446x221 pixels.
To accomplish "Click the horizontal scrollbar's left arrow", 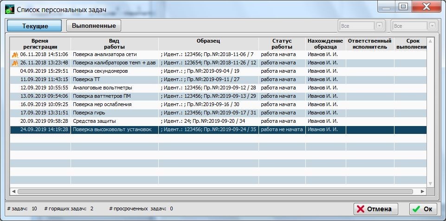I will [13, 191].
